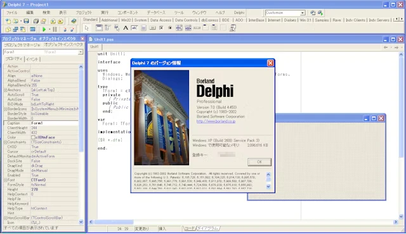Select the Frames component icon
This screenshot has width=406, height=234.
tap(99, 28)
